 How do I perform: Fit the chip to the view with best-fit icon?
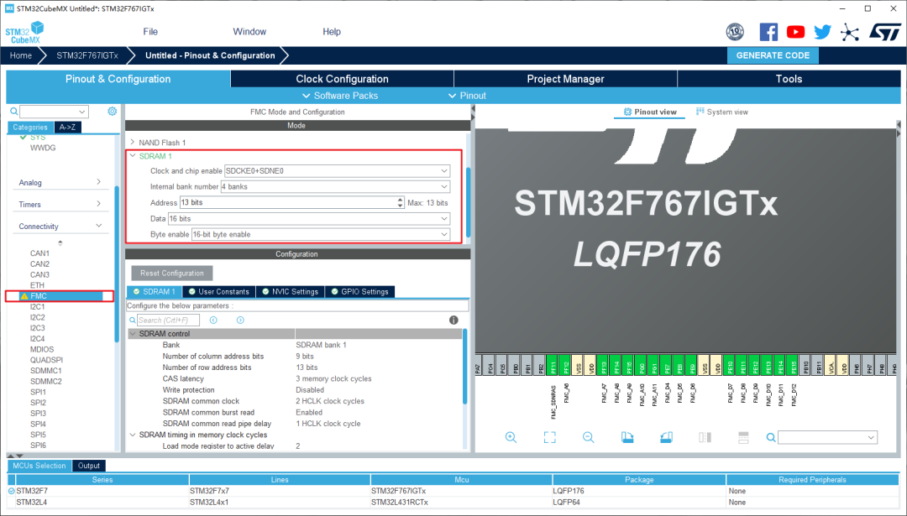tap(549, 437)
